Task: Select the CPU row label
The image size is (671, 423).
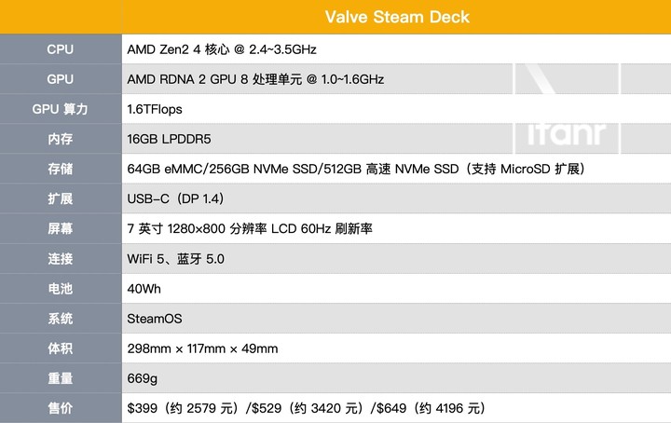Action: tap(60, 49)
